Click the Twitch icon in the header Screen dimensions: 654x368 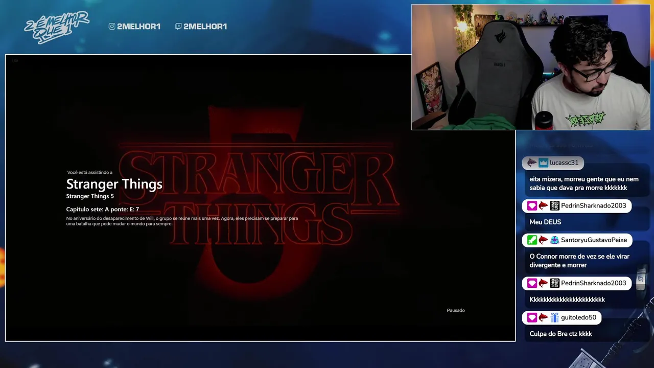pos(178,27)
